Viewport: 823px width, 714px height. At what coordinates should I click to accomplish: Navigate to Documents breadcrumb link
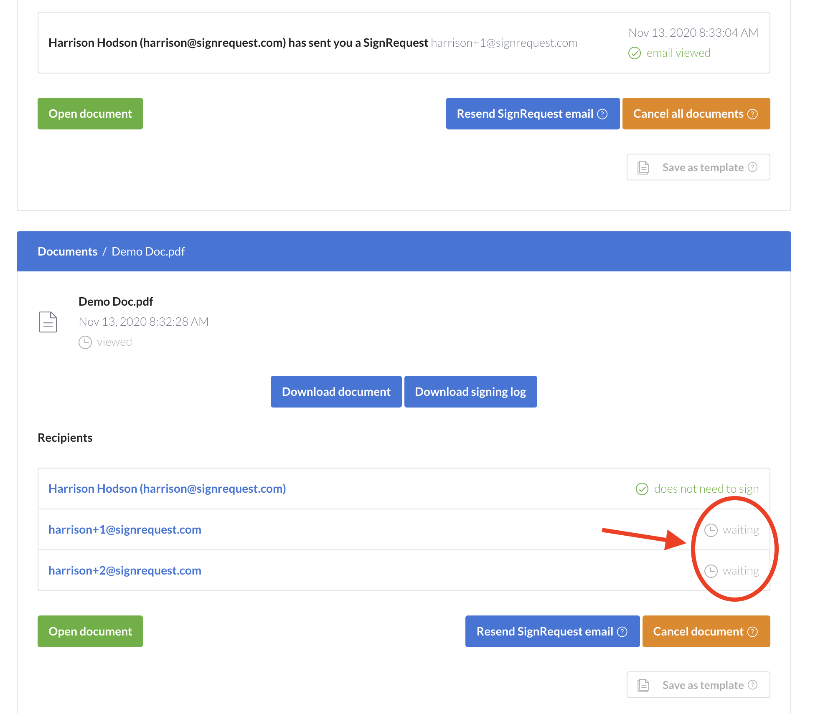pyautogui.click(x=68, y=251)
